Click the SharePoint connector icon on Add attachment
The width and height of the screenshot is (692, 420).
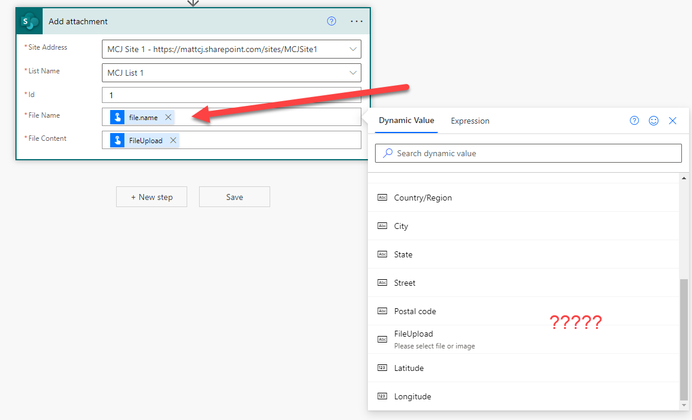28,21
